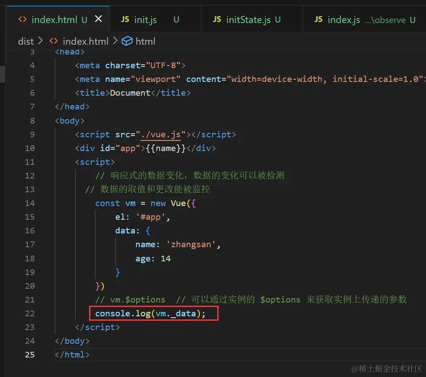Select the index.html breadcrumb item
The height and width of the screenshot is (377, 426).
86,42
